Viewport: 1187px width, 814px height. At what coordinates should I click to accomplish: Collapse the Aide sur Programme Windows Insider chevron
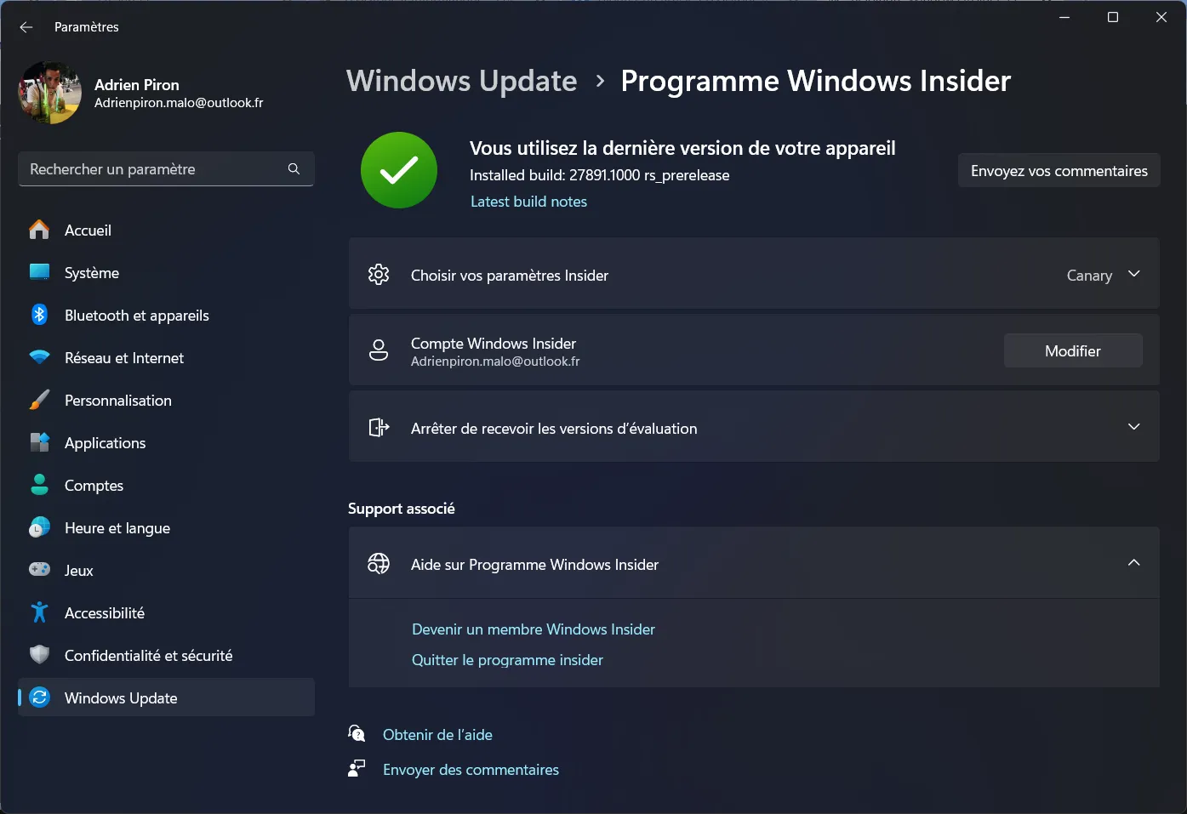coord(1134,563)
